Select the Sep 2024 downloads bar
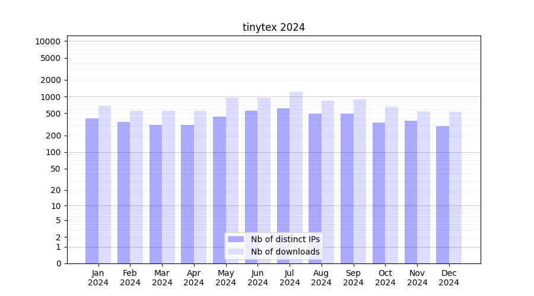 tap(360, 181)
